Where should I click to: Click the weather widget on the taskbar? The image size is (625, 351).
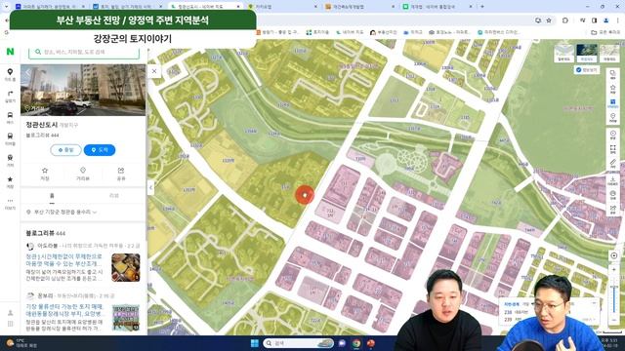tap(22, 343)
